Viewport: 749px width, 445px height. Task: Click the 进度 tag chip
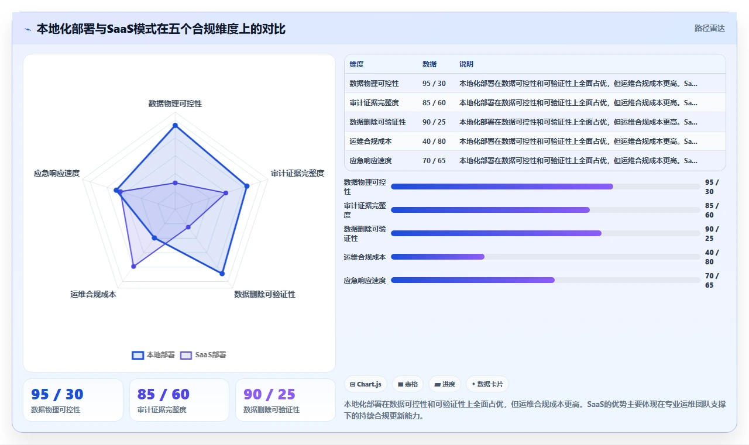pos(445,384)
